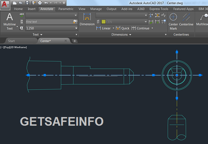208x144 pixels.
Task: Open the Customize Quick Access Toolbar dropdown
Action: (64, 3)
